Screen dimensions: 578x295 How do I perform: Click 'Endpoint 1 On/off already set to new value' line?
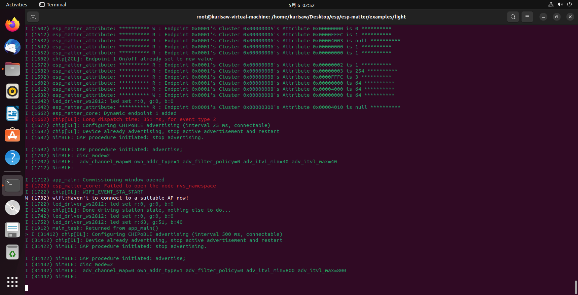coord(119,59)
